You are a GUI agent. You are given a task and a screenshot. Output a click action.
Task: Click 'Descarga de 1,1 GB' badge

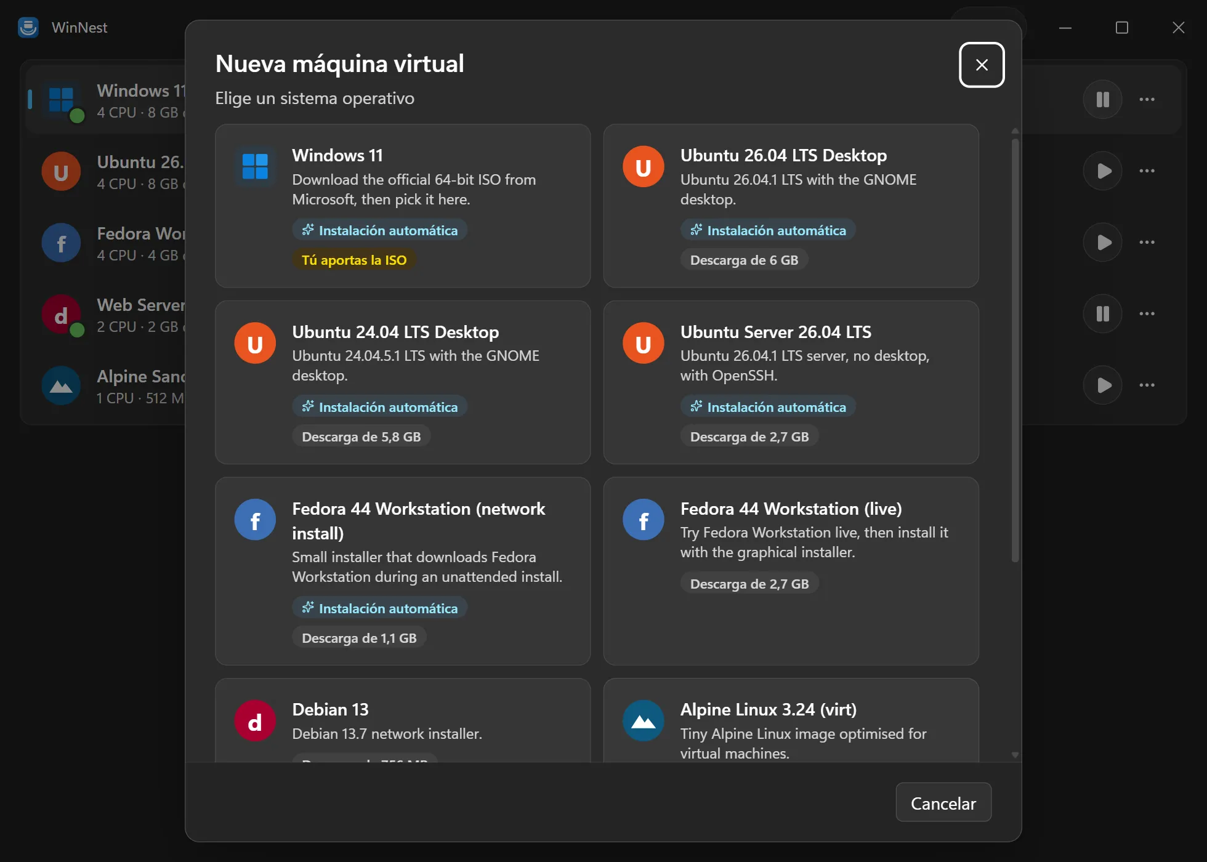point(359,638)
